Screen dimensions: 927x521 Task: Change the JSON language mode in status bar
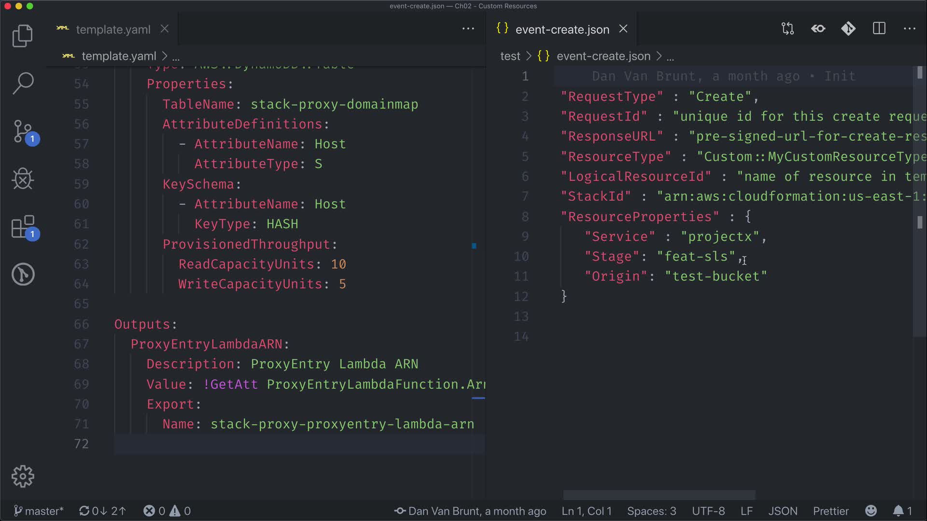(x=783, y=511)
